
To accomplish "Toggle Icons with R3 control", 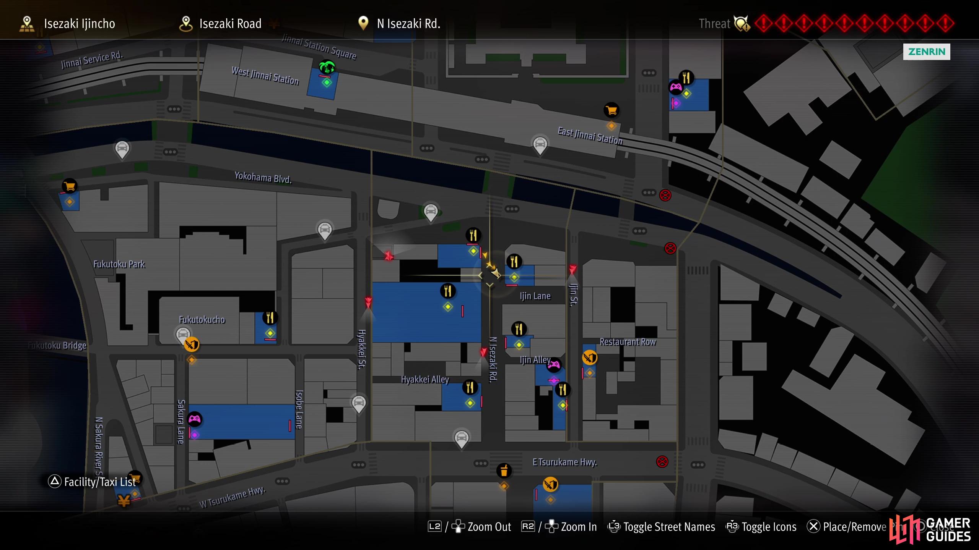I will coord(761,527).
